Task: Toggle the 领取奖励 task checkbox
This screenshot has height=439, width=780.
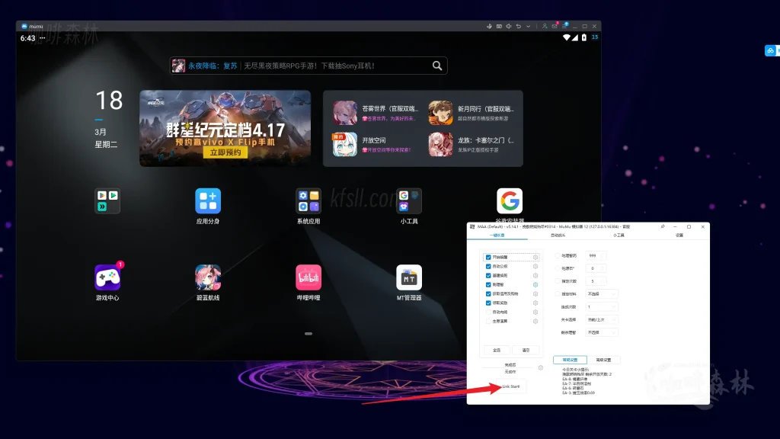Action: [488, 303]
